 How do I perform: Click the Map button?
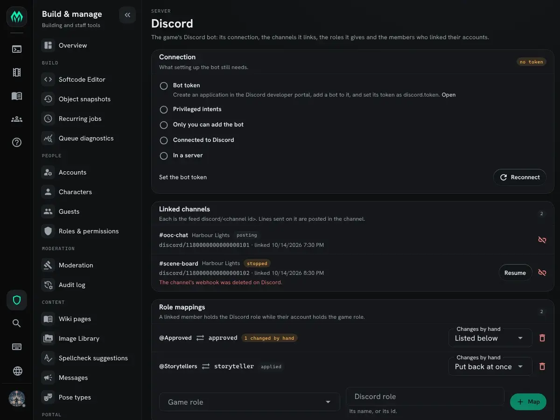tap(528, 402)
